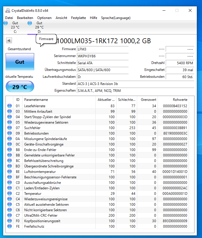Click the Parametername column header
This screenshot has width=202, height=238.
pos(59,100)
